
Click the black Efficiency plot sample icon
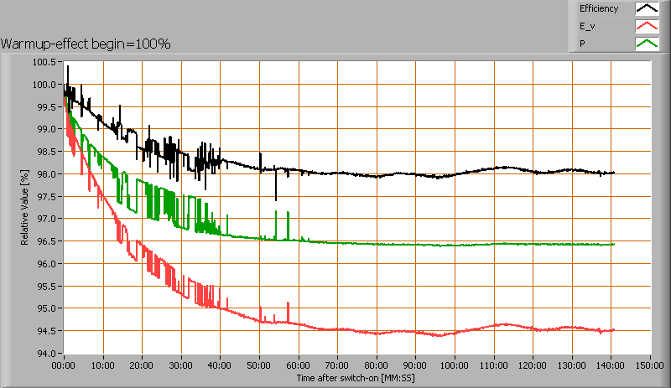coord(646,9)
